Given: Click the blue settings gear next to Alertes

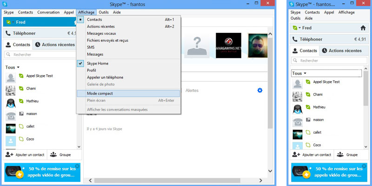Looking at the screenshot, I should click(x=260, y=90).
